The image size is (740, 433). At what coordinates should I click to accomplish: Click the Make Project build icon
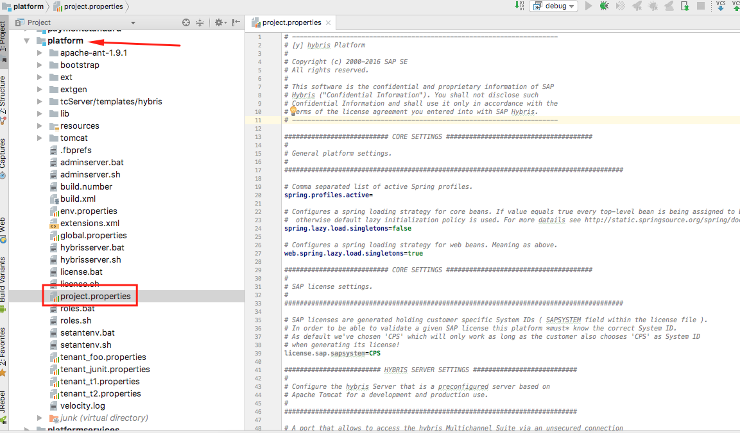(x=519, y=6)
